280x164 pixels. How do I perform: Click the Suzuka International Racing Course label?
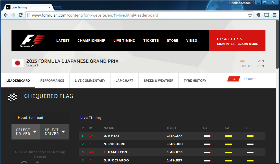coord(40,154)
